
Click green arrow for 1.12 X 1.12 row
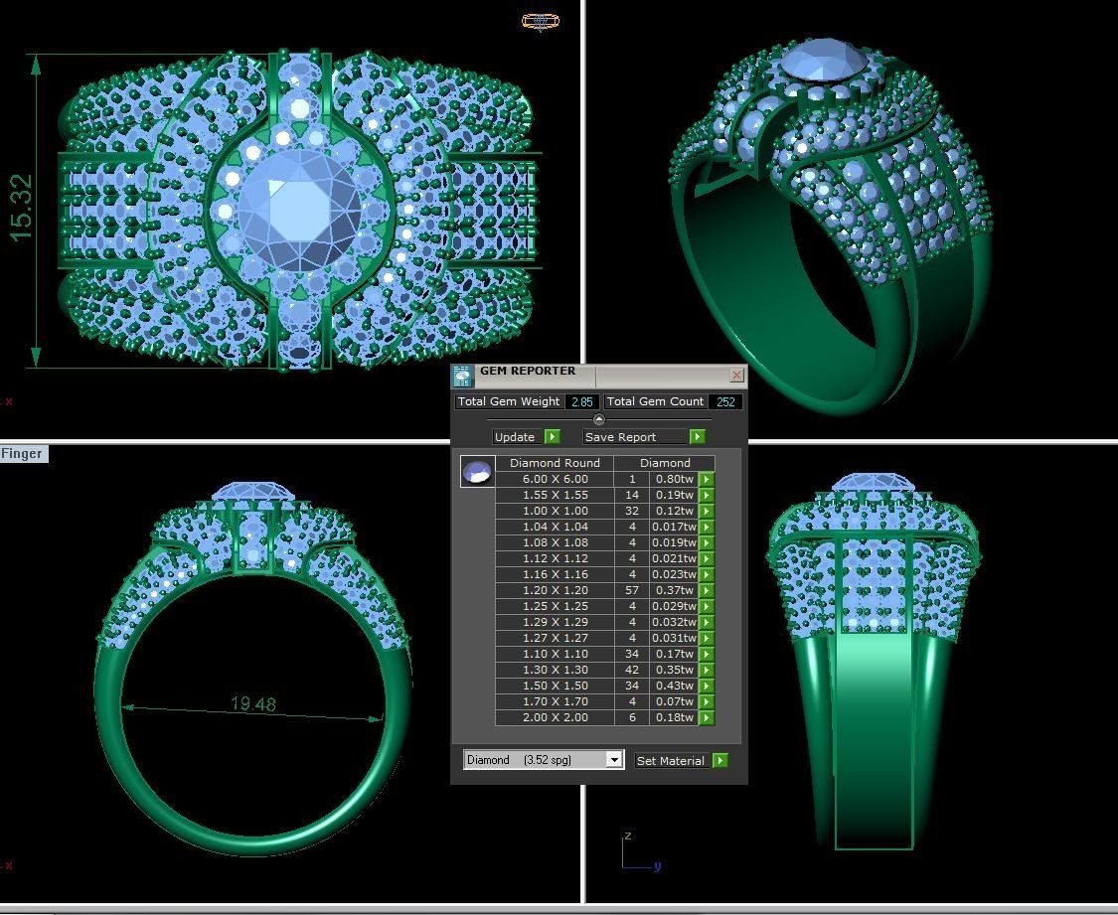click(706, 558)
